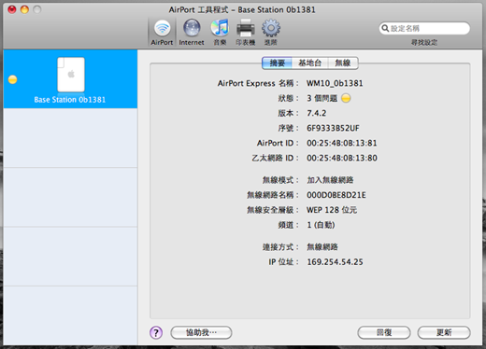Image resolution: width=486 pixels, height=349 pixels.
Task: Click the yellow status indicator beside 3 個問題
Action: [x=346, y=98]
